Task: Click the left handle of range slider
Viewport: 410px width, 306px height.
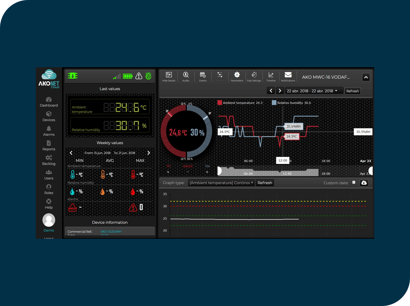Action: pos(220,171)
